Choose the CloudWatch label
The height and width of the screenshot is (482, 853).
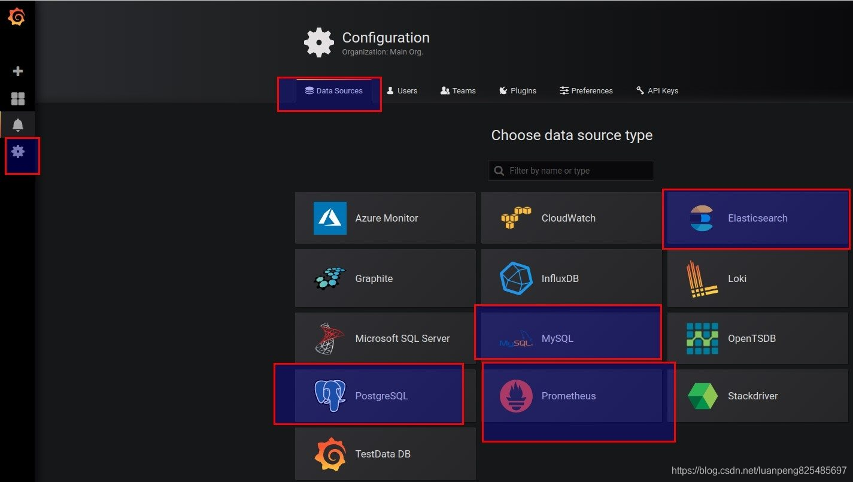click(x=569, y=218)
